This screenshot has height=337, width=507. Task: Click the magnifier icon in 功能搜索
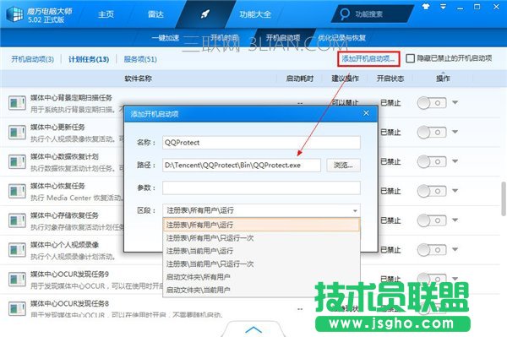point(345,14)
